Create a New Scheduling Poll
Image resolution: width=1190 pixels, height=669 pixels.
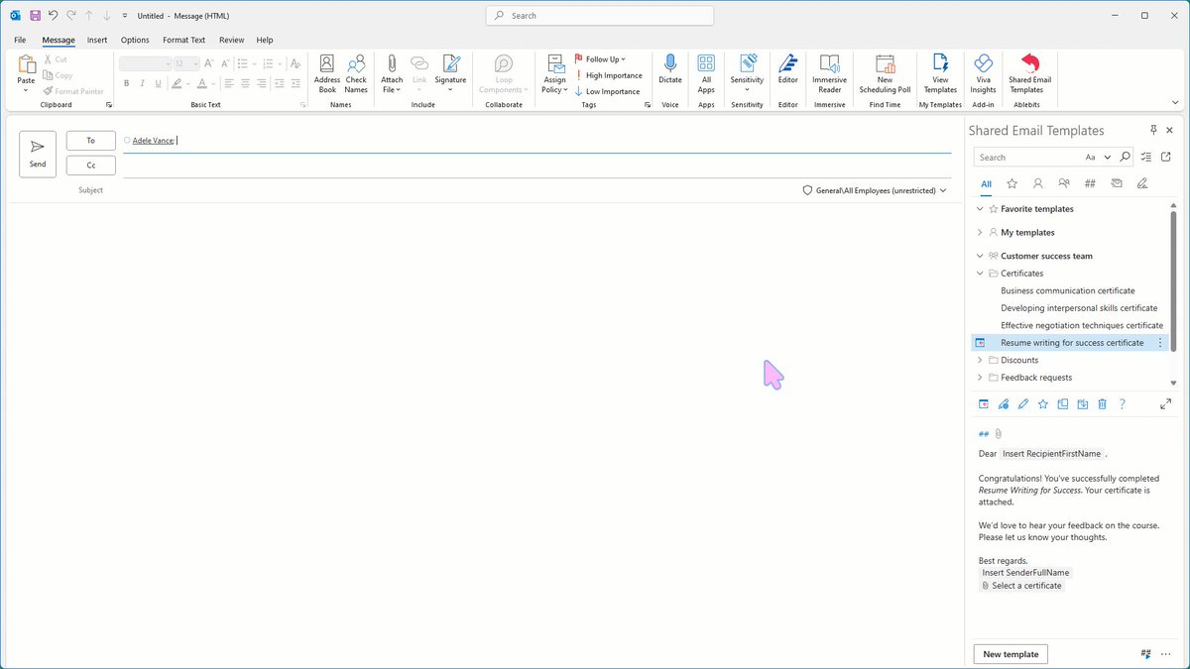(885, 75)
